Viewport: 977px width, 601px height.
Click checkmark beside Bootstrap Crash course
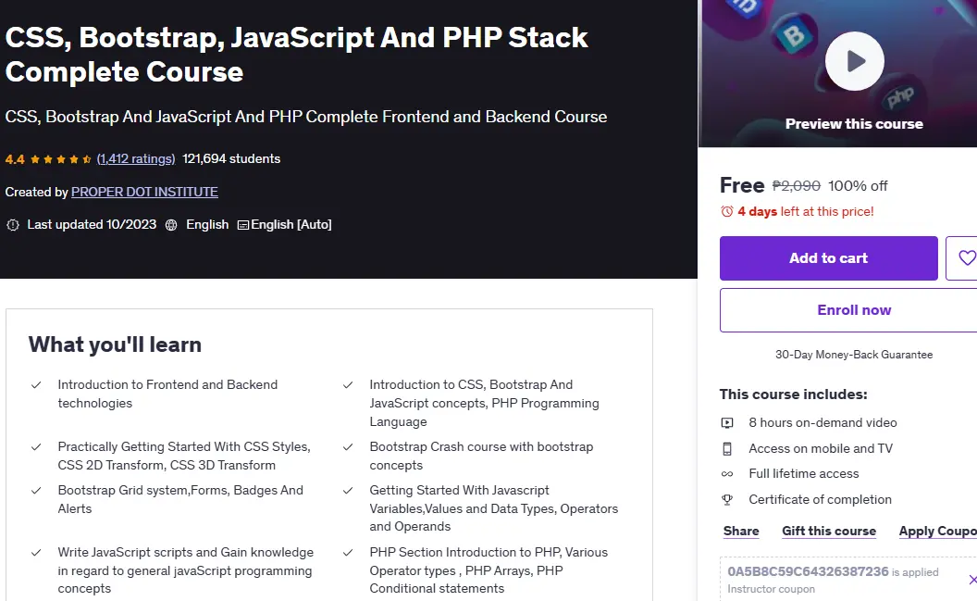coord(348,447)
